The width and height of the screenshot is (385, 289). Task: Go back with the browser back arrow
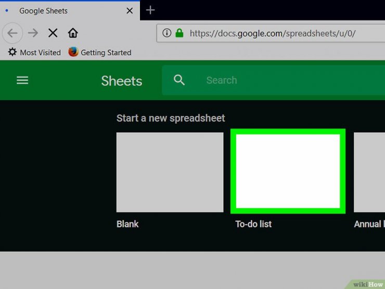[12, 33]
